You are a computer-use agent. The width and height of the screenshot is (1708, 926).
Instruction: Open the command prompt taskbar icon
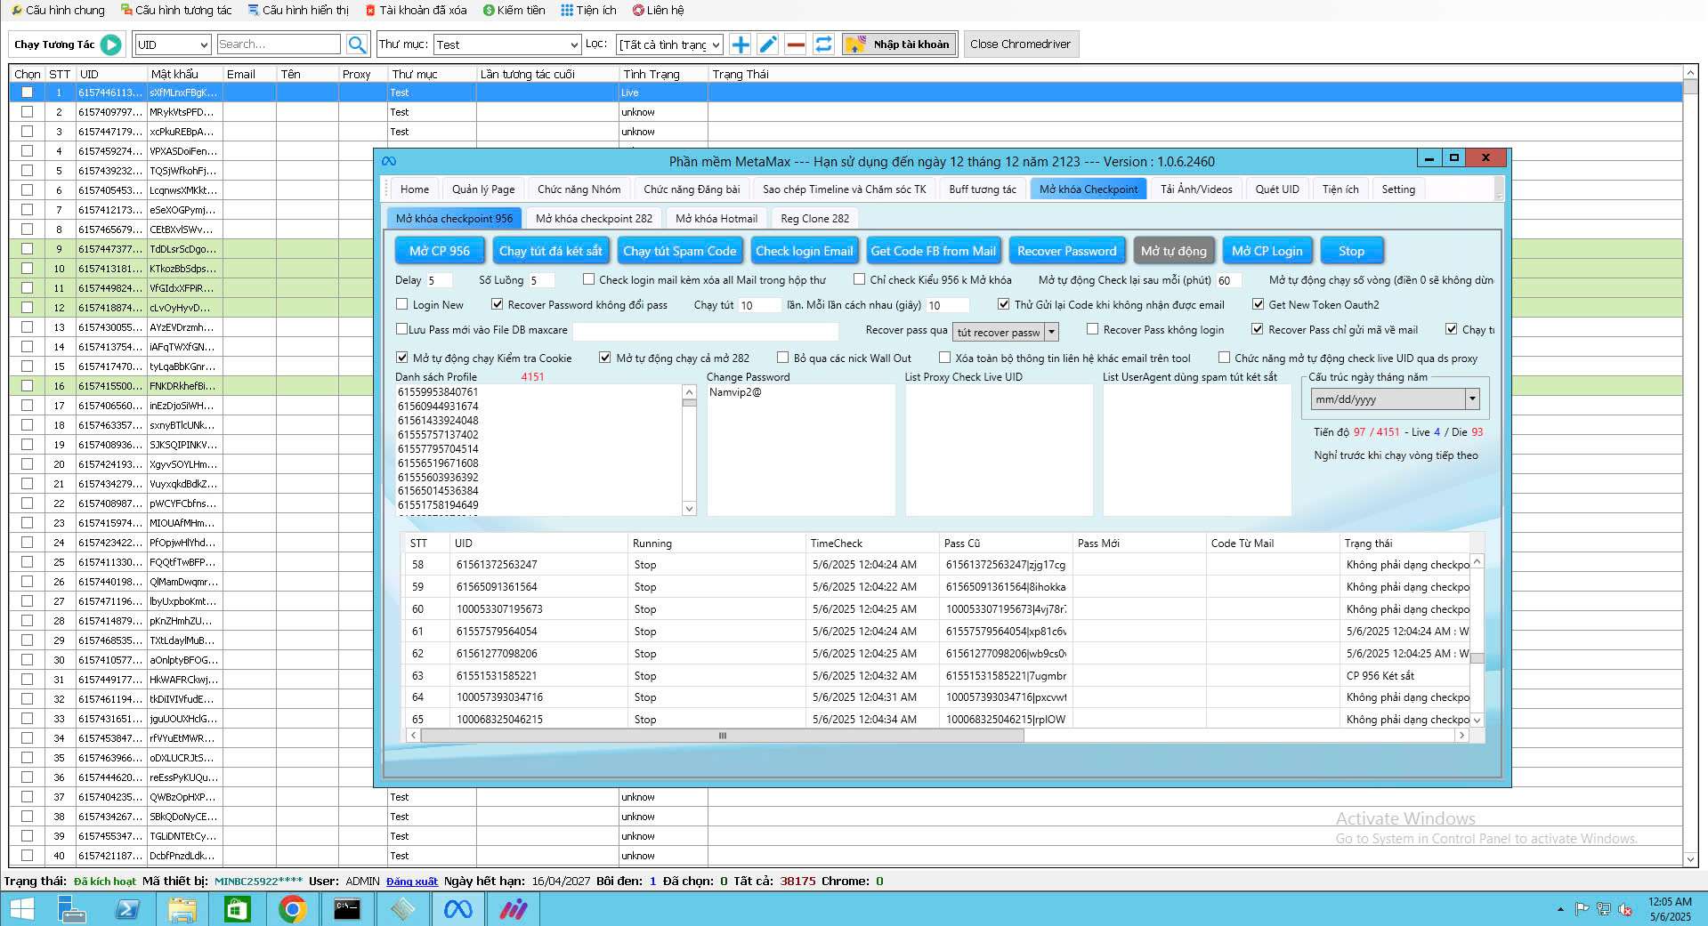point(347,909)
